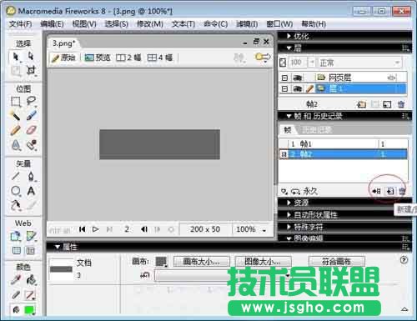Switch to the 4 幅 view tab
The height and width of the screenshot is (321, 417).
tap(160, 58)
